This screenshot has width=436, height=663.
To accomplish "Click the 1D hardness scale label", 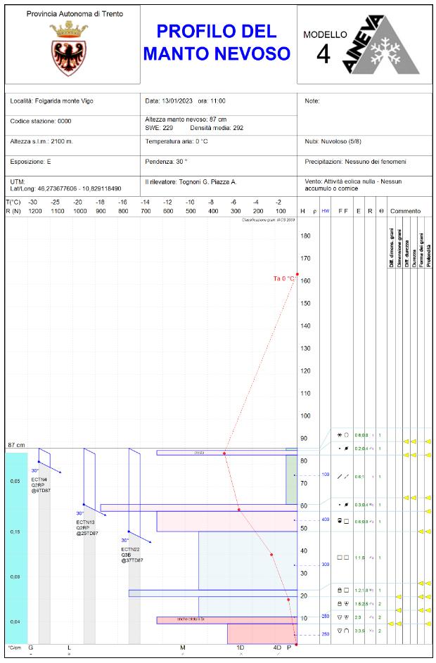I will pos(241,648).
